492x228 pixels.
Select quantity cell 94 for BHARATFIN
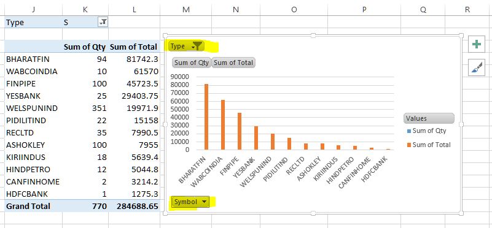(85, 59)
